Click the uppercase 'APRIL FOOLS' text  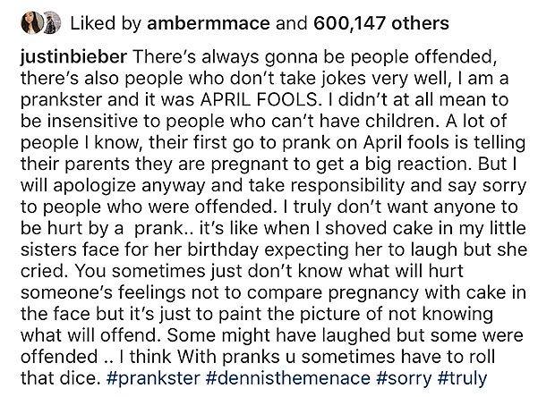[259, 100]
